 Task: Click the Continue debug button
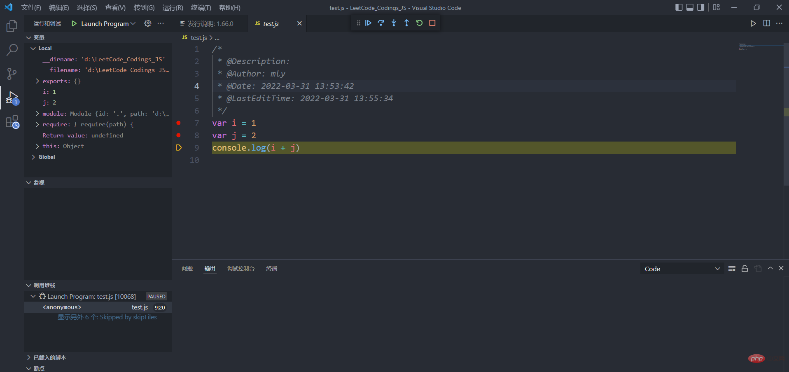coord(368,23)
